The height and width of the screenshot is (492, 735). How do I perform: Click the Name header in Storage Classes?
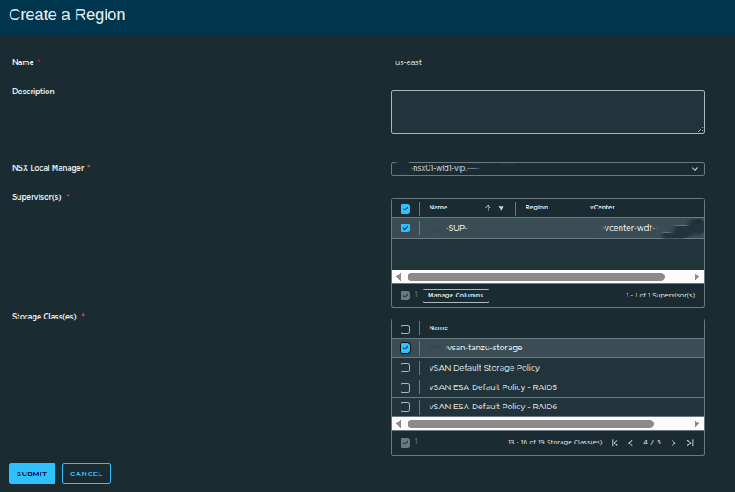[x=438, y=328]
